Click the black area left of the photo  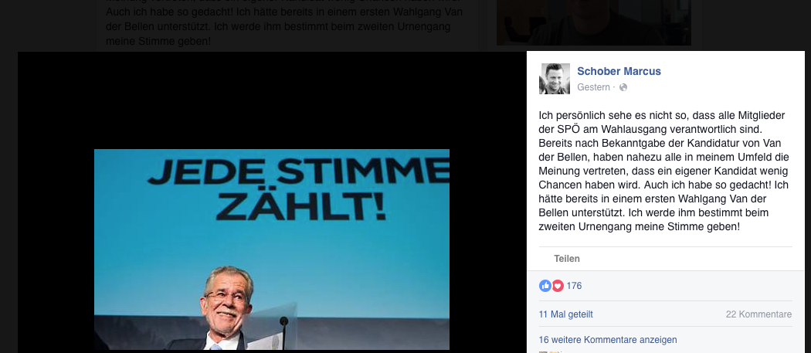click(x=56, y=249)
